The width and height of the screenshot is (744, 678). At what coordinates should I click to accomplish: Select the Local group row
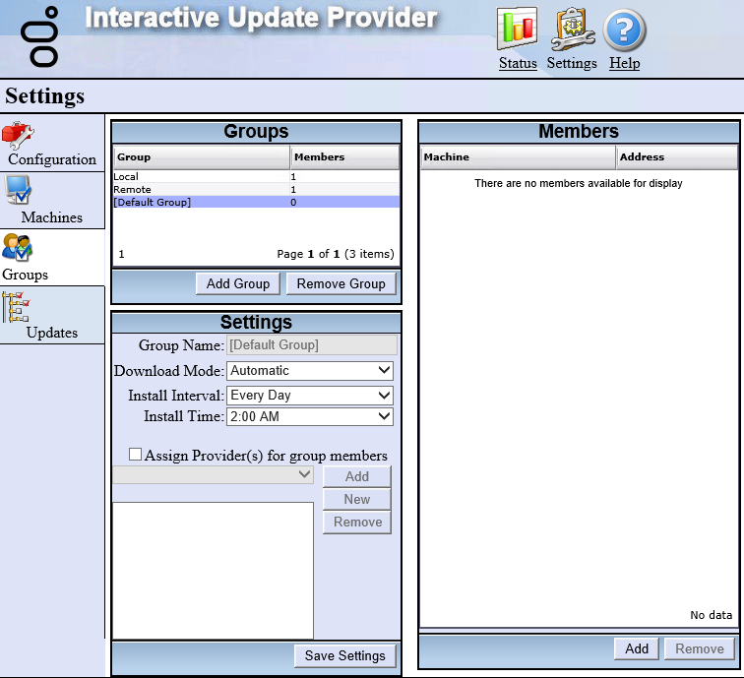[256, 176]
